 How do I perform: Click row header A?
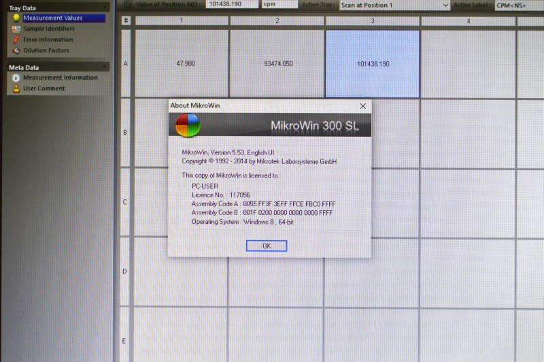click(126, 63)
